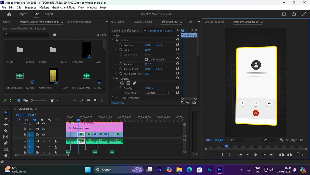The width and height of the screenshot is (310, 175).
Task: Switch to Effects panel tab
Action: [7, 22]
